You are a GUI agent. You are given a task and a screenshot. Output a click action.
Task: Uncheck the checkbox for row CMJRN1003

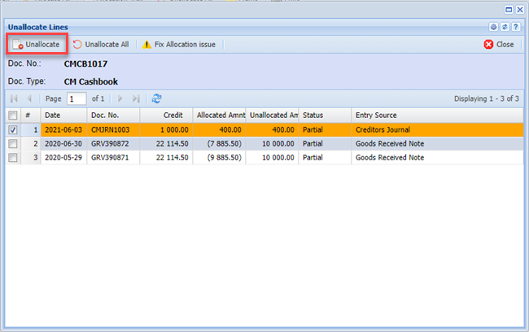(13, 129)
